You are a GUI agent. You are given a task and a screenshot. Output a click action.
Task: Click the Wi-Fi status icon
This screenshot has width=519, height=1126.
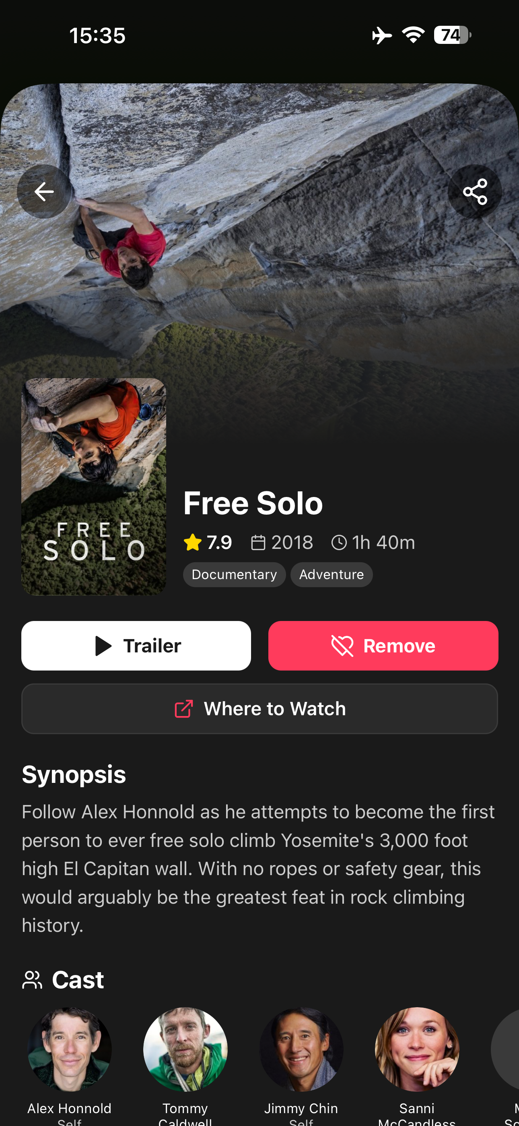tap(413, 35)
